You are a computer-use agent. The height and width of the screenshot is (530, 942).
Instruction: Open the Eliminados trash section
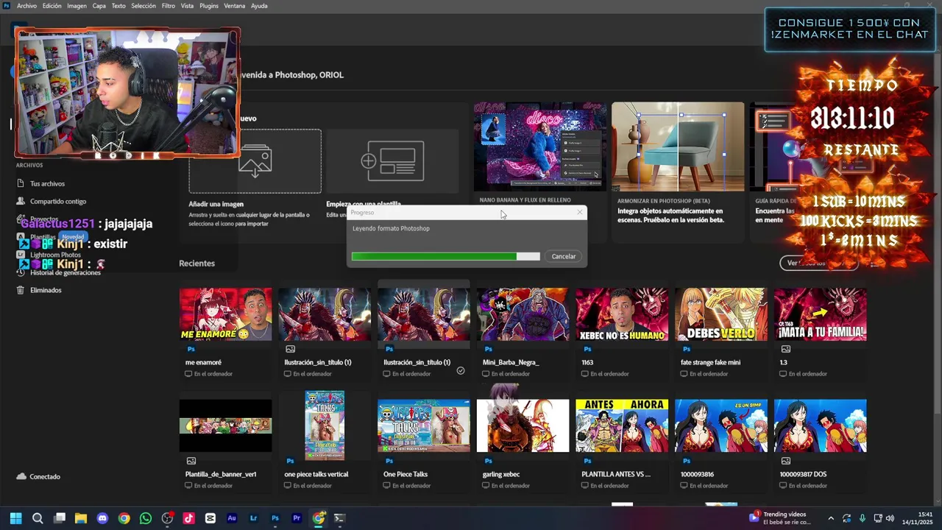tap(40, 290)
